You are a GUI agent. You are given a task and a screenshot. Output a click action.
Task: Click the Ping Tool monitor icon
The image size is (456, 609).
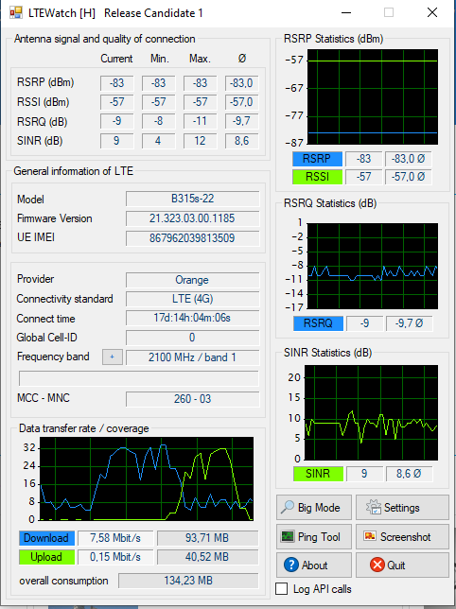click(288, 536)
